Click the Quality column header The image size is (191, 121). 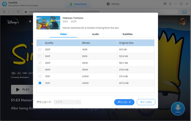click(62, 43)
